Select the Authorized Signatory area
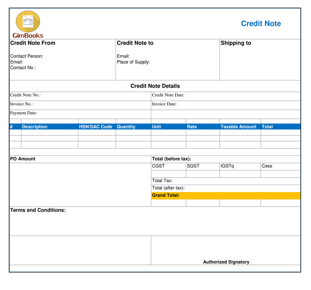This screenshot has width=311, height=290. tap(226, 262)
